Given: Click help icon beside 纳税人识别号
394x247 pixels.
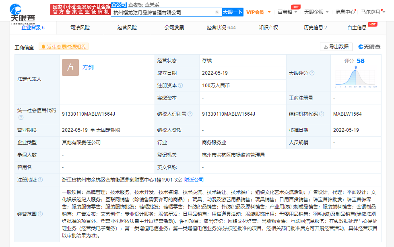Looking at the screenshot, I should 190,114.
